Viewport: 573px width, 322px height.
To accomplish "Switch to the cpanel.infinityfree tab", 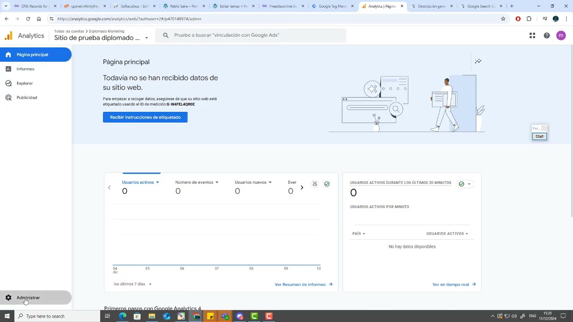I will pos(85,6).
